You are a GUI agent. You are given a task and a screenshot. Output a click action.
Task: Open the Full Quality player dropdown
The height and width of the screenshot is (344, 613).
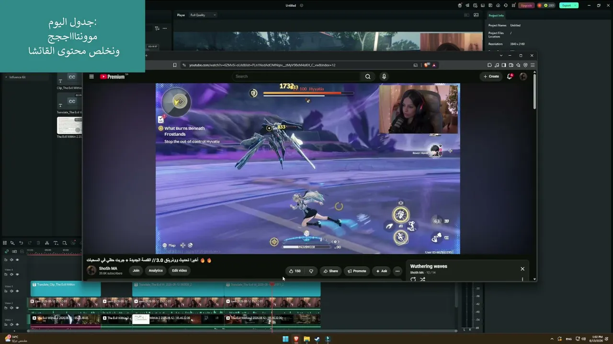coord(203,15)
